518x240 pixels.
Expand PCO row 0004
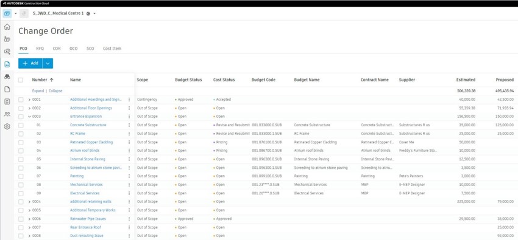(x=29, y=202)
